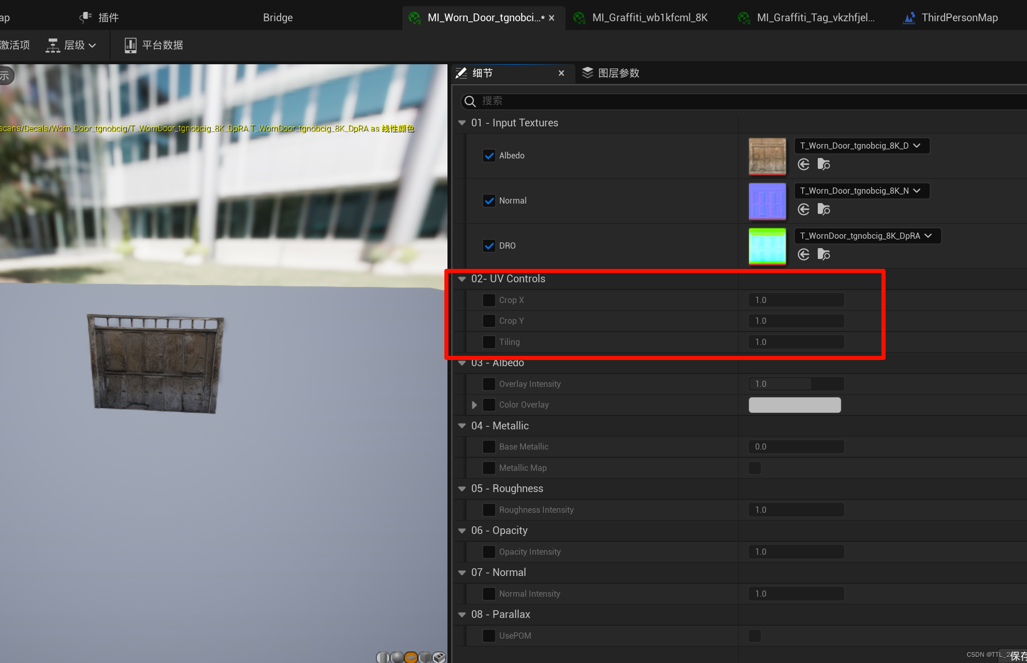The height and width of the screenshot is (663, 1027).
Task: Collapse the 01 - Input Textures section
Action: point(462,123)
